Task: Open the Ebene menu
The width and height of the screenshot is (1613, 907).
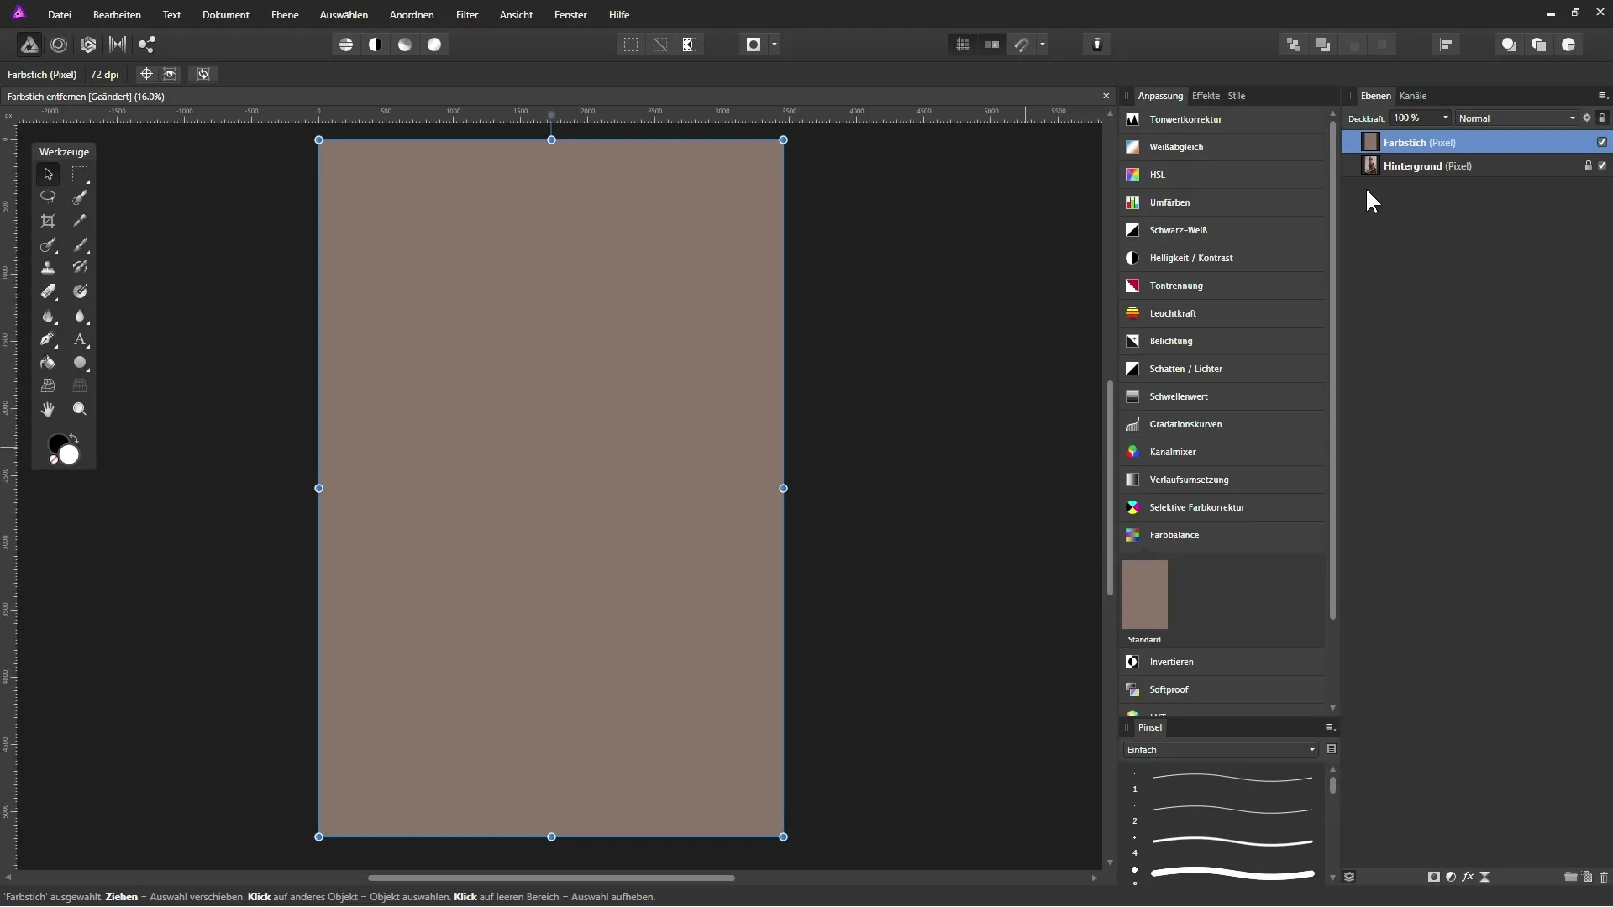Action: click(x=285, y=14)
